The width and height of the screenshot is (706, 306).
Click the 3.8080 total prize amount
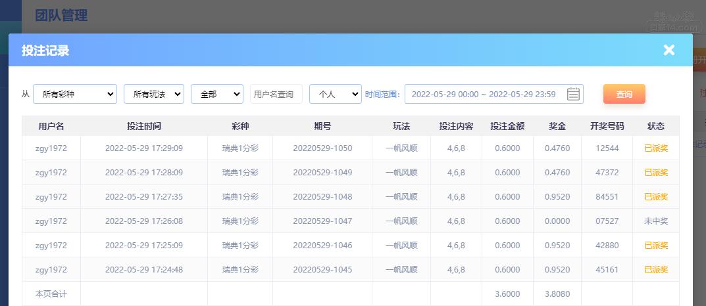(x=557, y=294)
